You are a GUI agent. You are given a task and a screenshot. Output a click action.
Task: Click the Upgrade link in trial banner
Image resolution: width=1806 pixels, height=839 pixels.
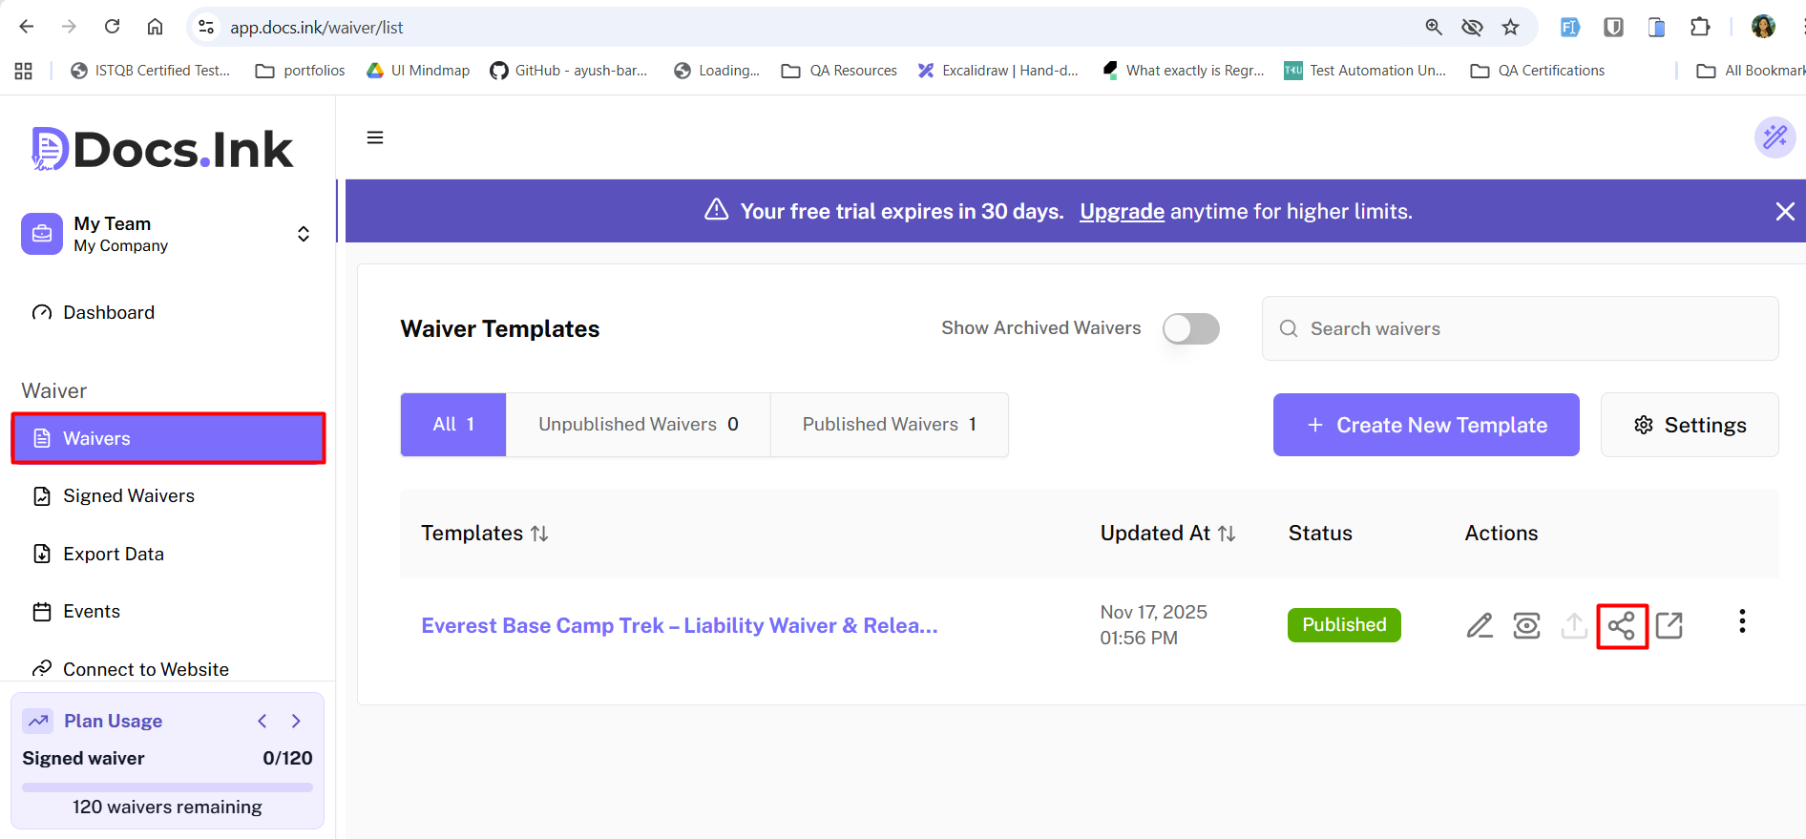[x=1122, y=211]
